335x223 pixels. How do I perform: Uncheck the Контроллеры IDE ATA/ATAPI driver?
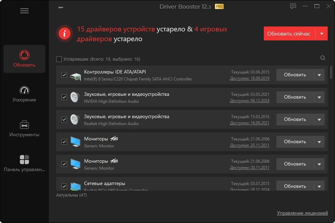click(x=64, y=75)
